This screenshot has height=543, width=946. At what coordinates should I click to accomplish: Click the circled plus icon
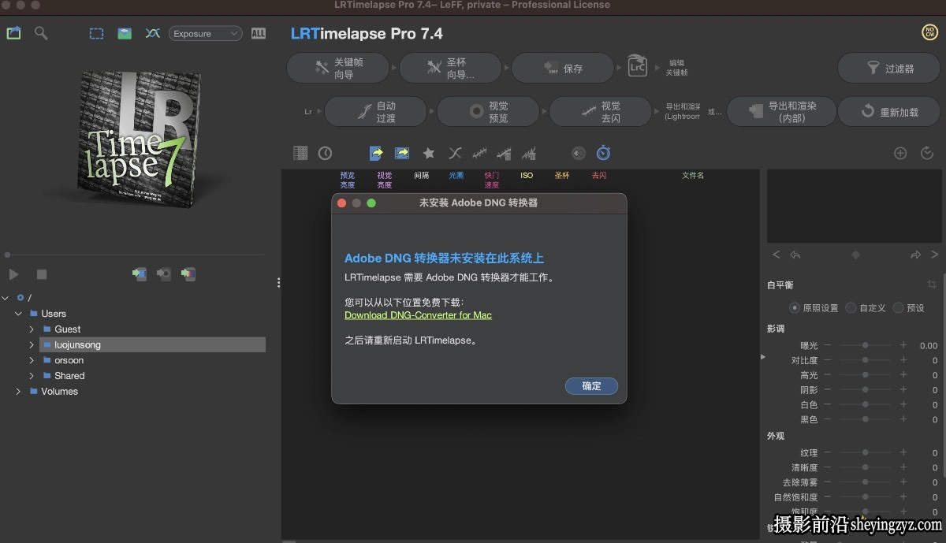click(900, 153)
